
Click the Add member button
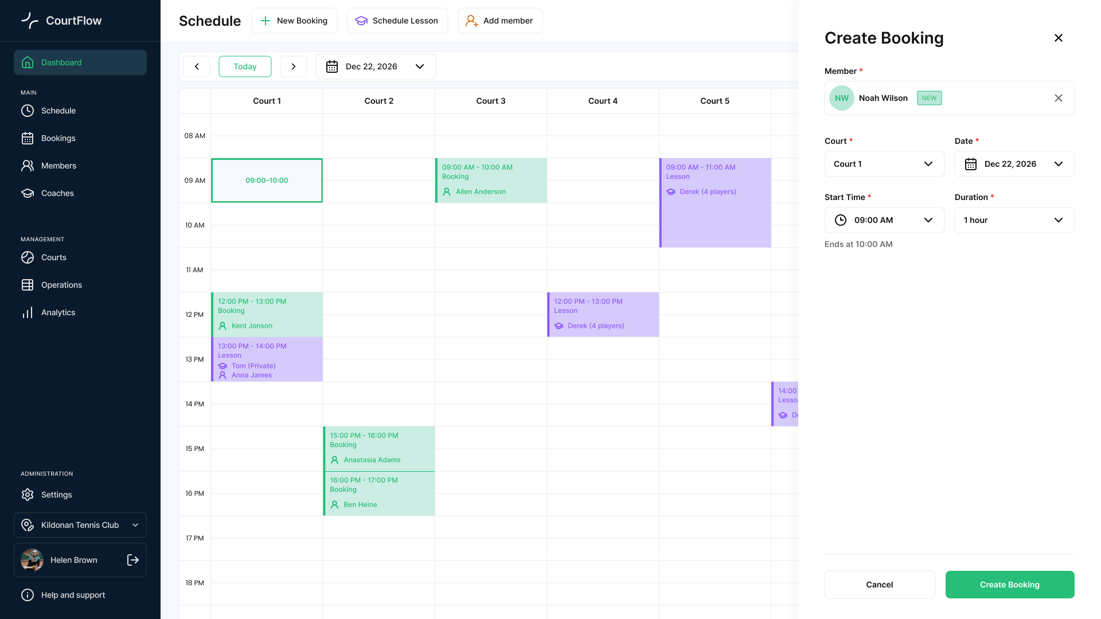pyautogui.click(x=500, y=21)
